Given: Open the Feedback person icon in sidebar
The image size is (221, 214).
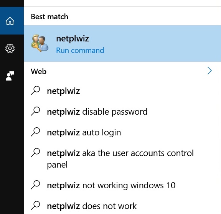Looking at the screenshot, I should pyautogui.click(x=10, y=76).
